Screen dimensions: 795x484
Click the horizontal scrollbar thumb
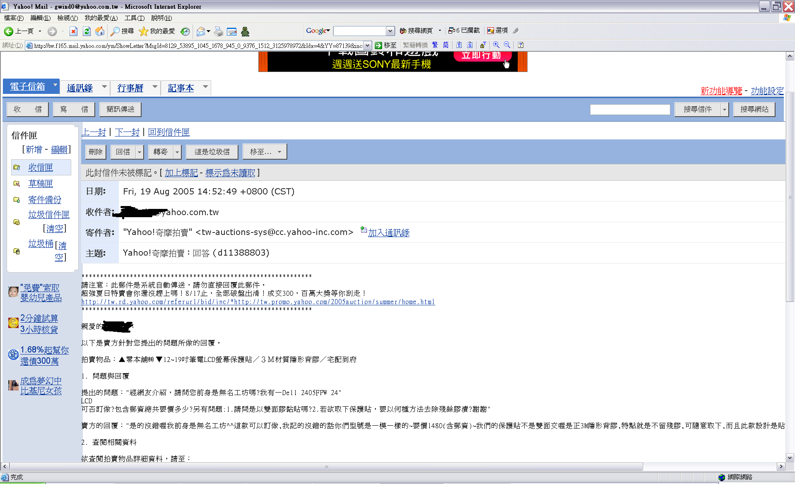point(326,467)
